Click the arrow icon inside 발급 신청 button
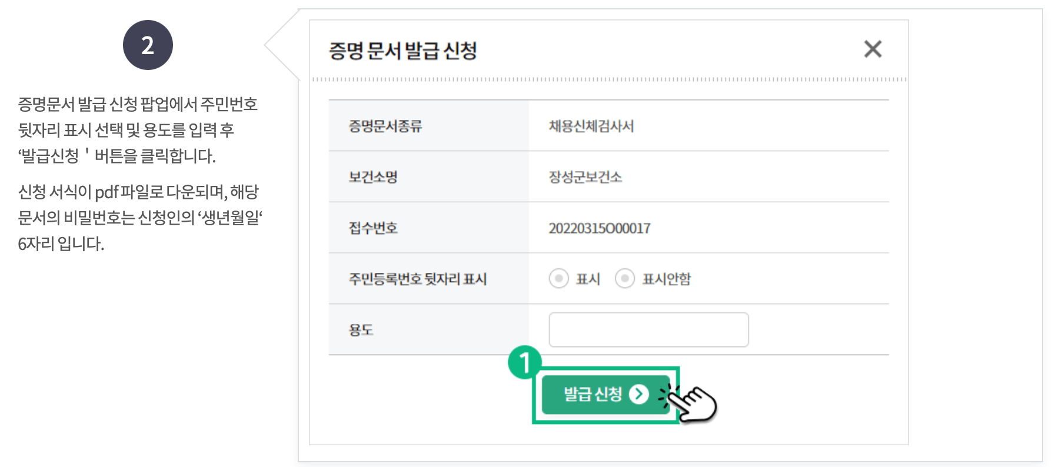The image size is (1052, 467). pos(638,395)
